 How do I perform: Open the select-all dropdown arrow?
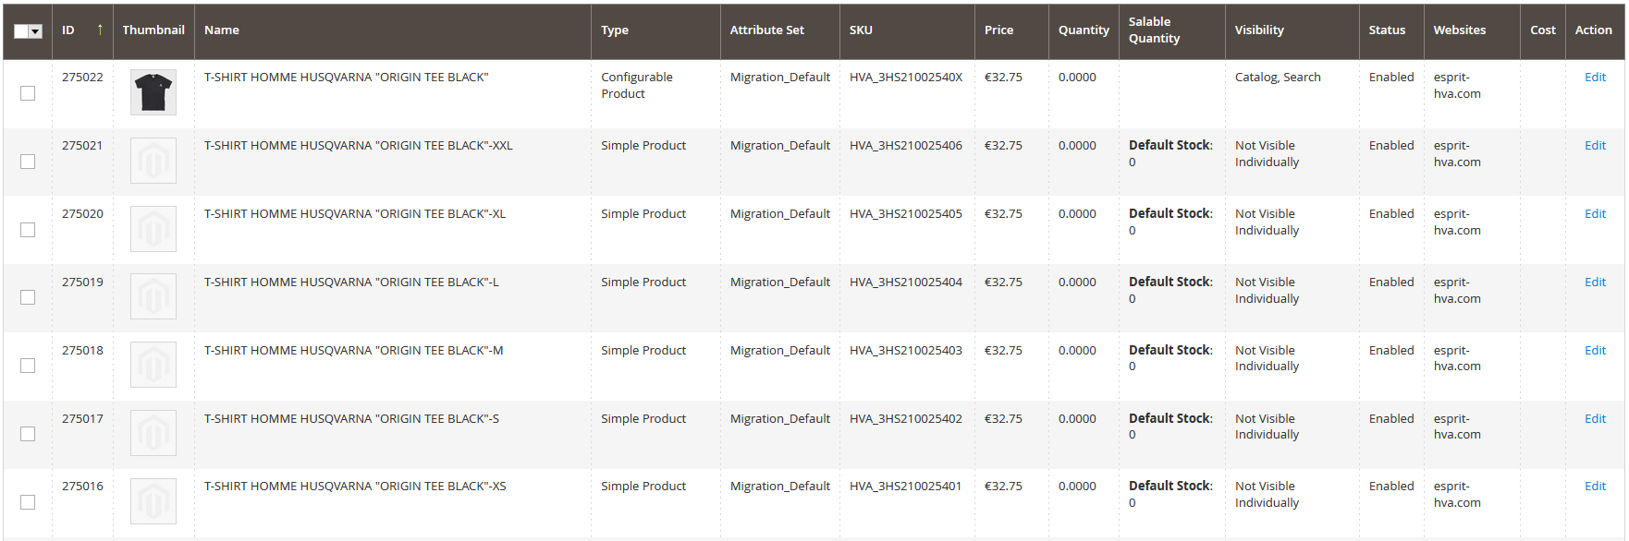(x=35, y=30)
